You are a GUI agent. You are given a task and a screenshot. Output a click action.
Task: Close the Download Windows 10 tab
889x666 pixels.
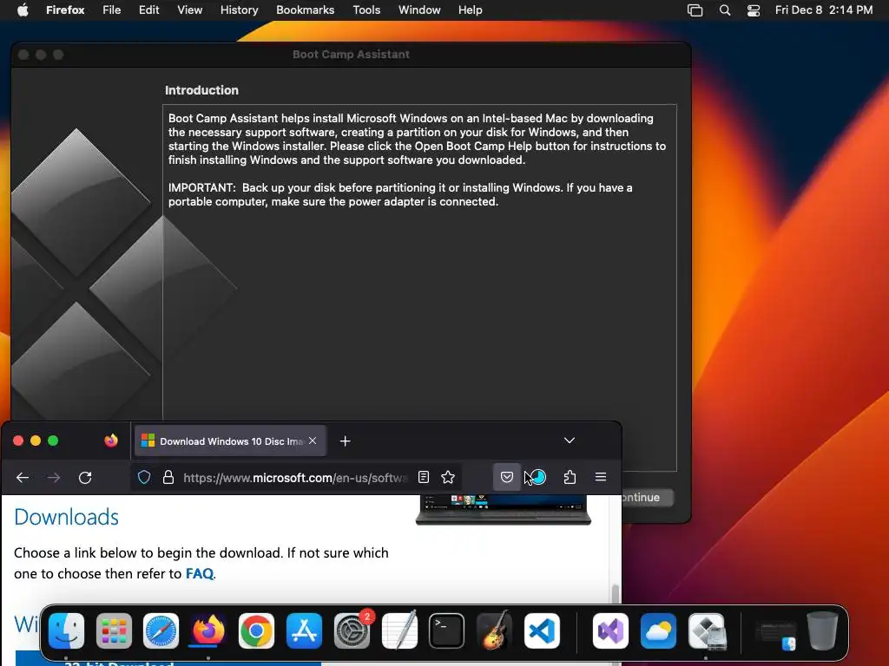(x=313, y=441)
